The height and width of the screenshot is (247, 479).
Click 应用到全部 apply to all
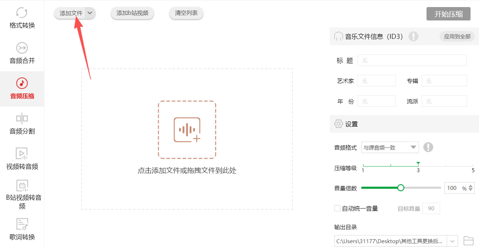tap(457, 36)
